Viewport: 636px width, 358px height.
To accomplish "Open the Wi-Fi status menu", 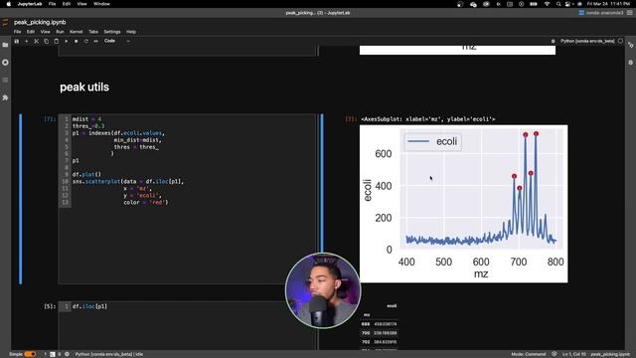I will [547, 4].
